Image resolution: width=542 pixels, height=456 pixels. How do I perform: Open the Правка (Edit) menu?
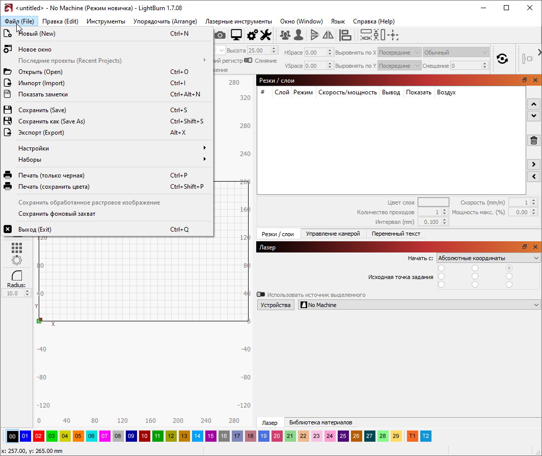60,21
